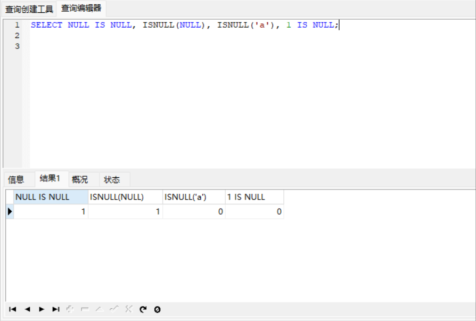Click the cancel changes X icon
The image size is (476, 321).
pos(128,309)
